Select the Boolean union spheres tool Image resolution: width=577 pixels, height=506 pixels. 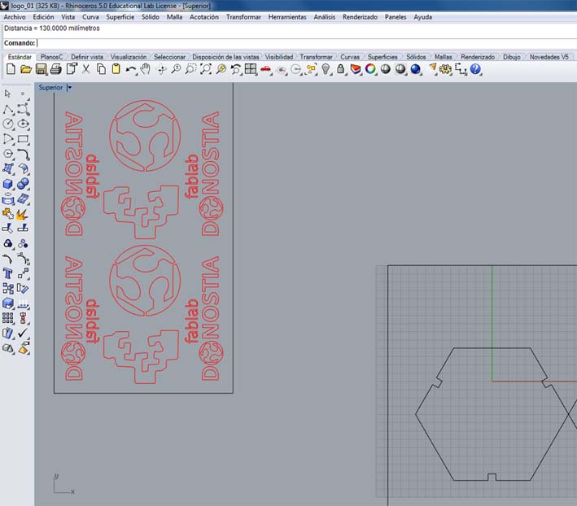(23, 184)
